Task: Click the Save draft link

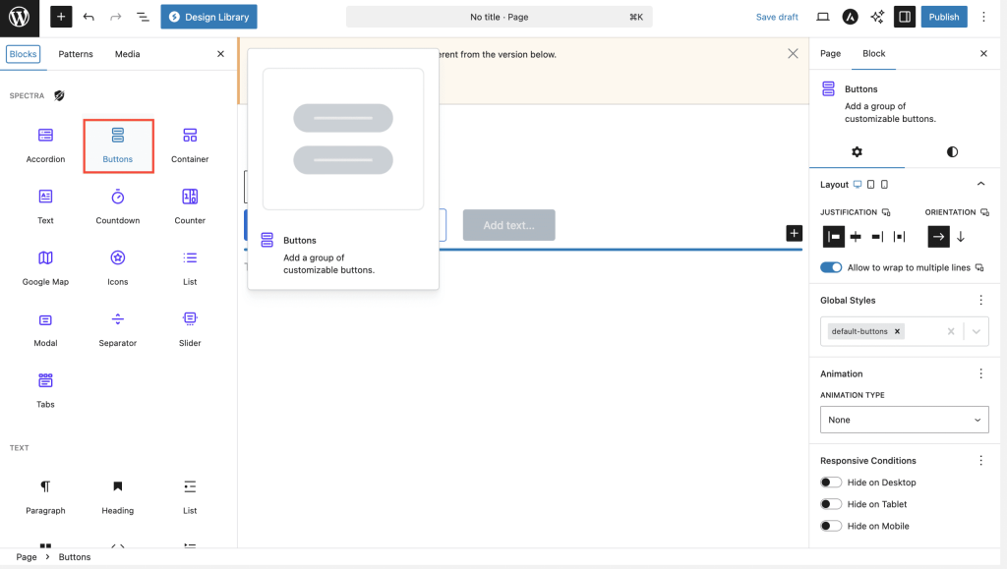Action: click(777, 17)
